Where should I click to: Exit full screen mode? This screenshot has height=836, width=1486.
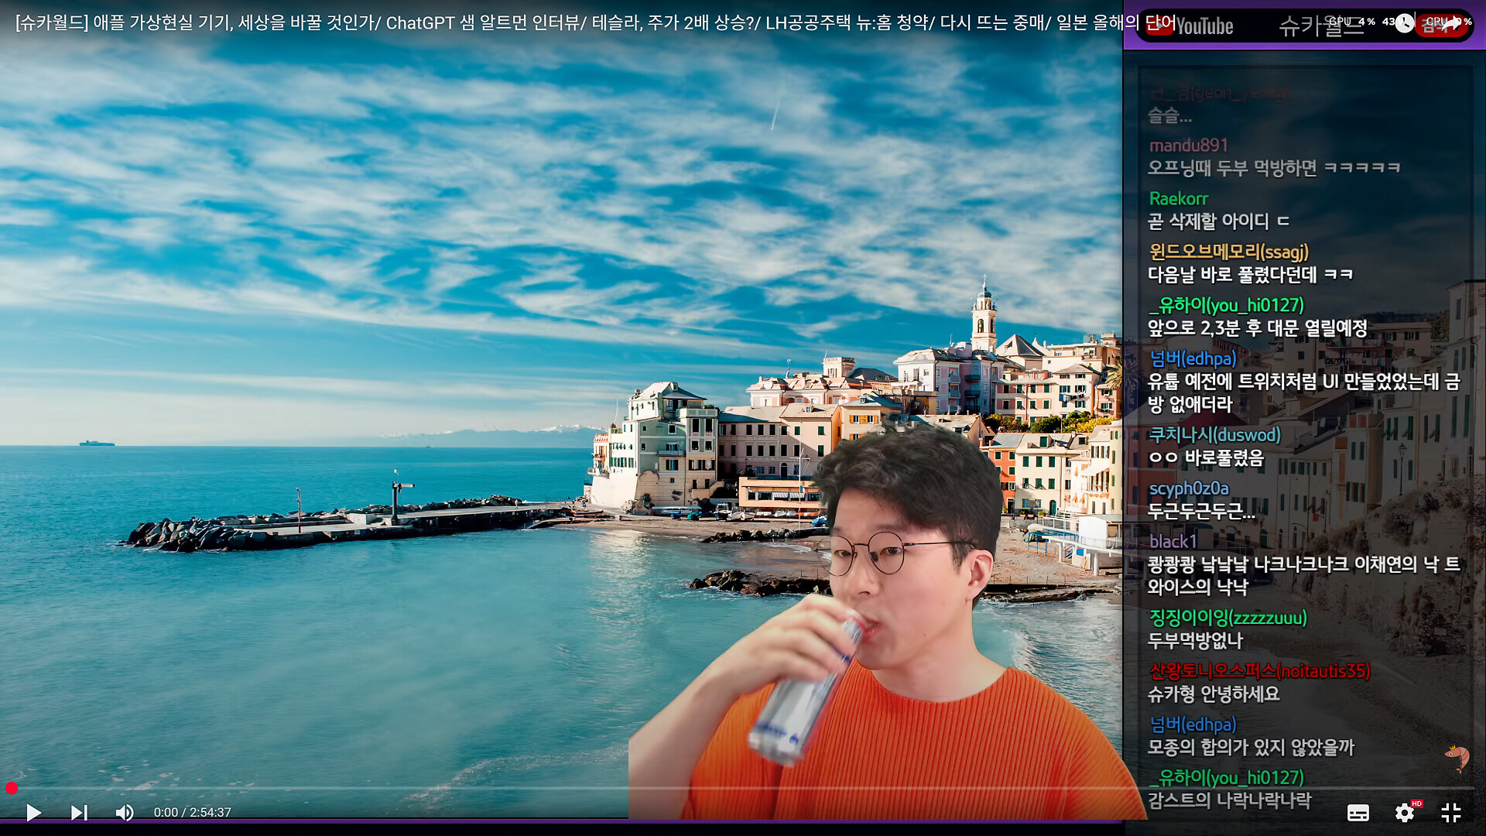1451,813
